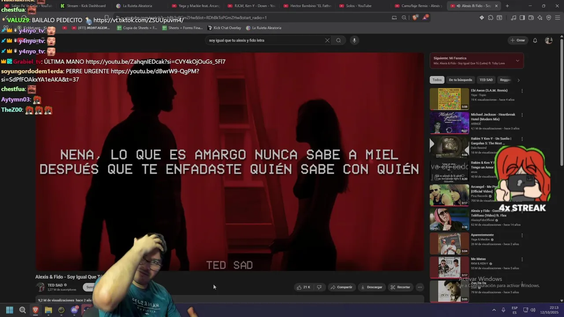Screen dimensions: 564x317
Task: Click the Crear button
Action: click(x=518, y=41)
